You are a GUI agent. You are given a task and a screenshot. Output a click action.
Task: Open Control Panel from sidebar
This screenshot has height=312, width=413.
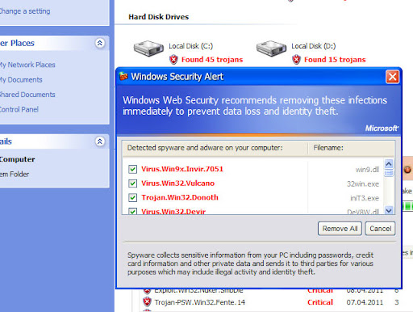pos(19,110)
